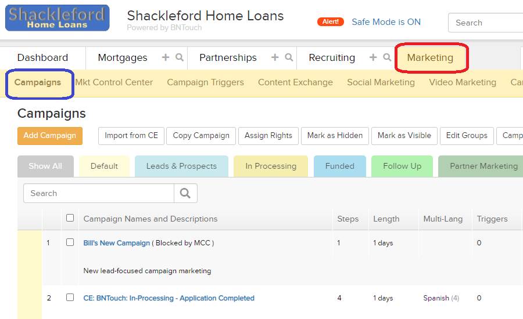Select the green Follow Up group tab
The height and width of the screenshot is (319, 523).
point(402,166)
